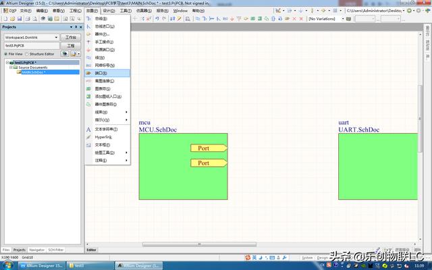Select the VCC power port toolbar icon
Screen dimensions: 432x270
click(x=239, y=19)
